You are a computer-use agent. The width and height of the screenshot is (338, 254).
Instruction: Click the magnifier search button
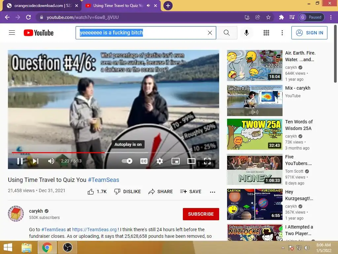[226, 33]
